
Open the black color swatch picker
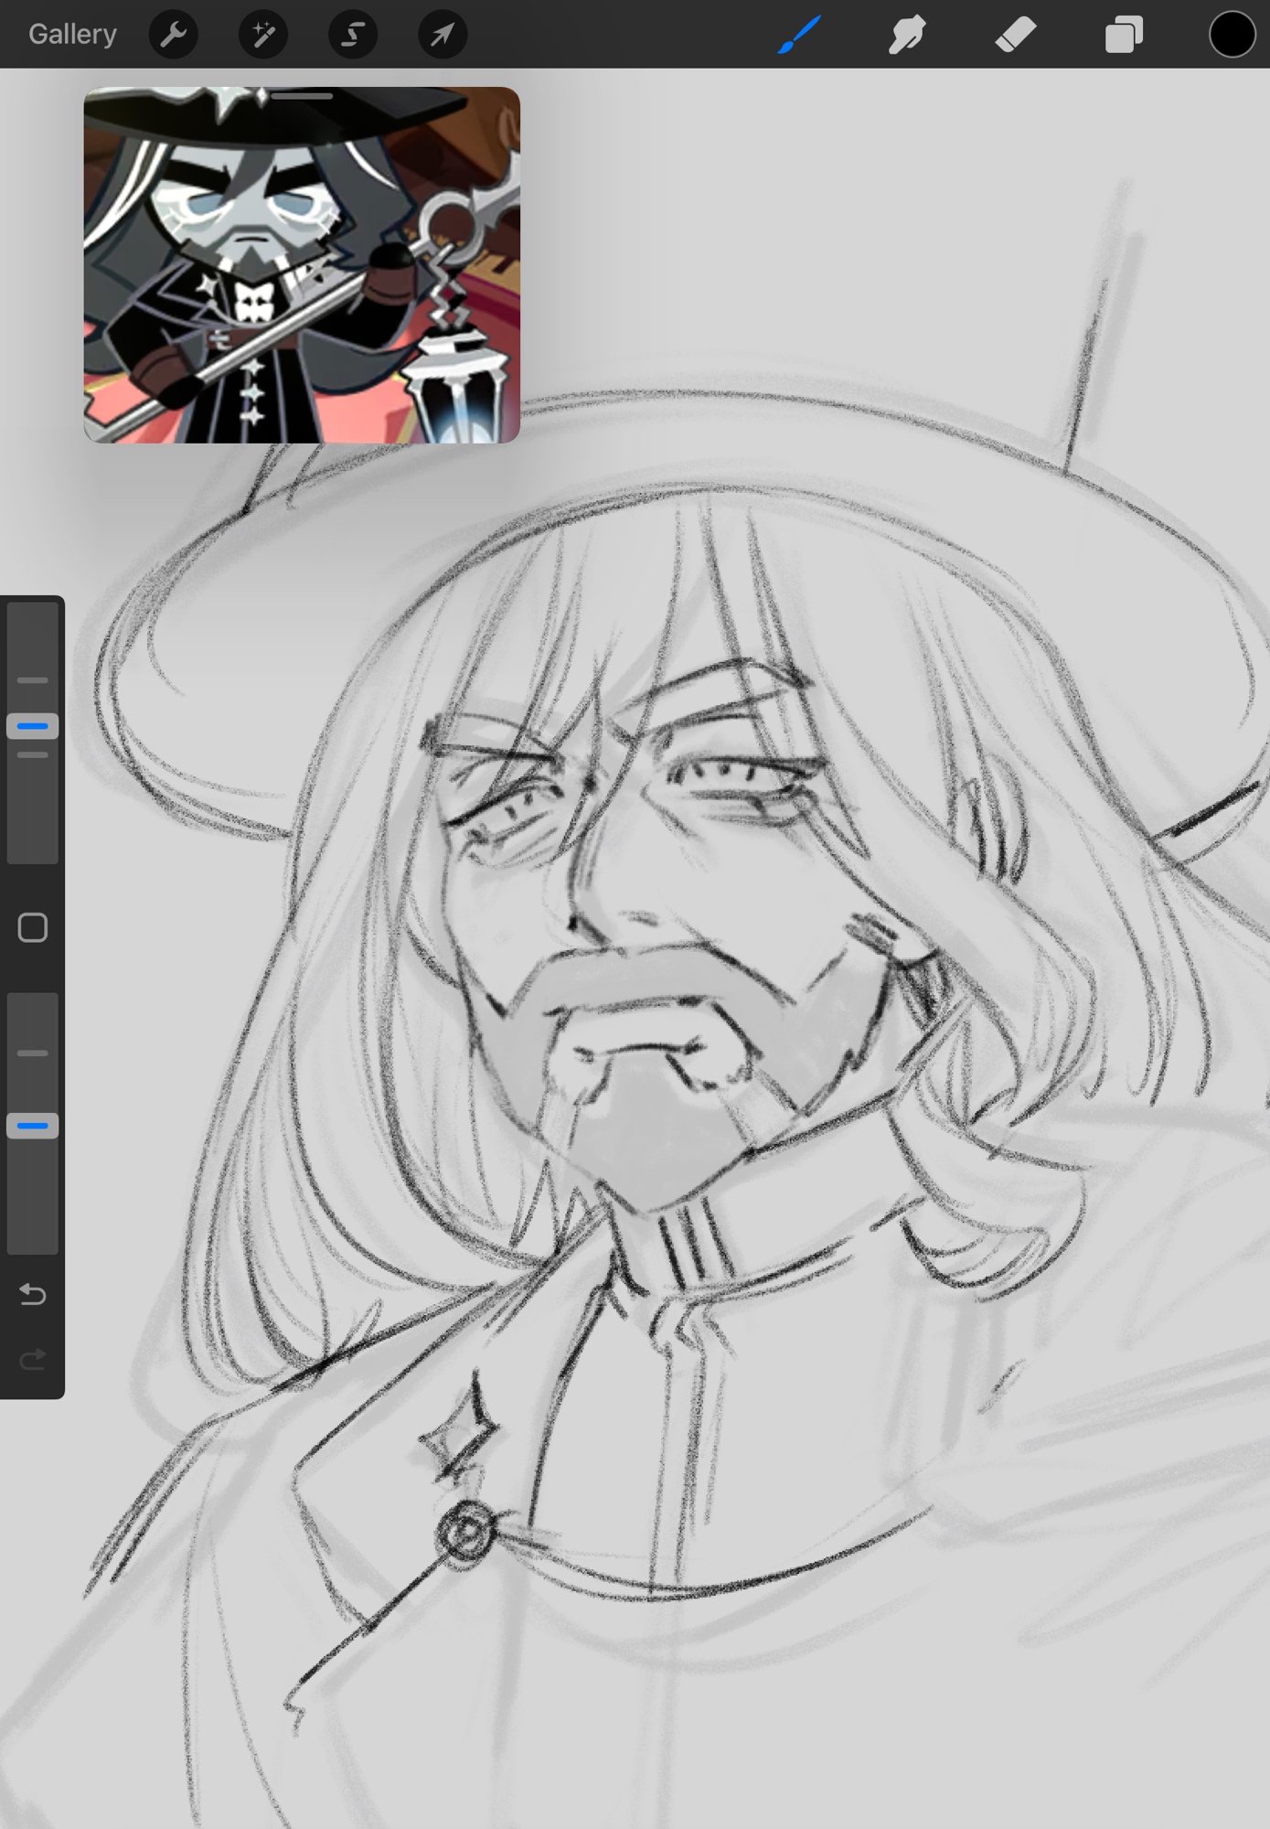click(1232, 35)
